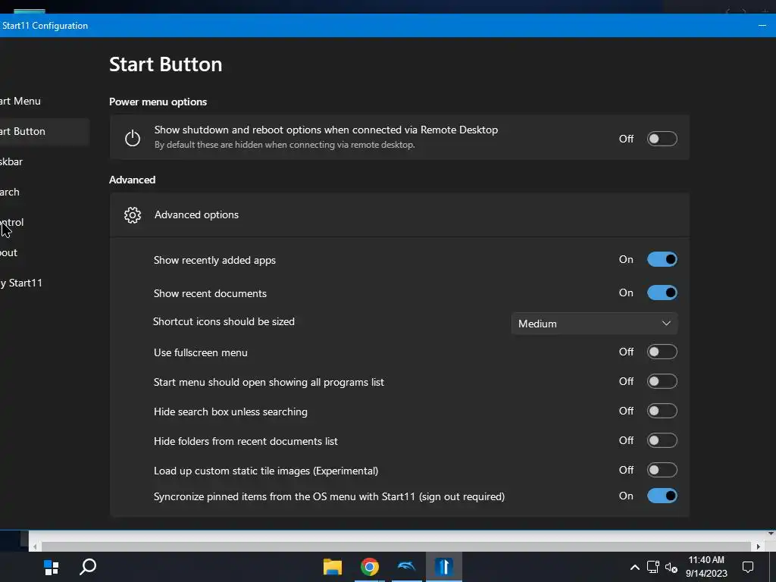776x582 pixels.
Task: Open the About sidebar section
Action: coord(9,252)
